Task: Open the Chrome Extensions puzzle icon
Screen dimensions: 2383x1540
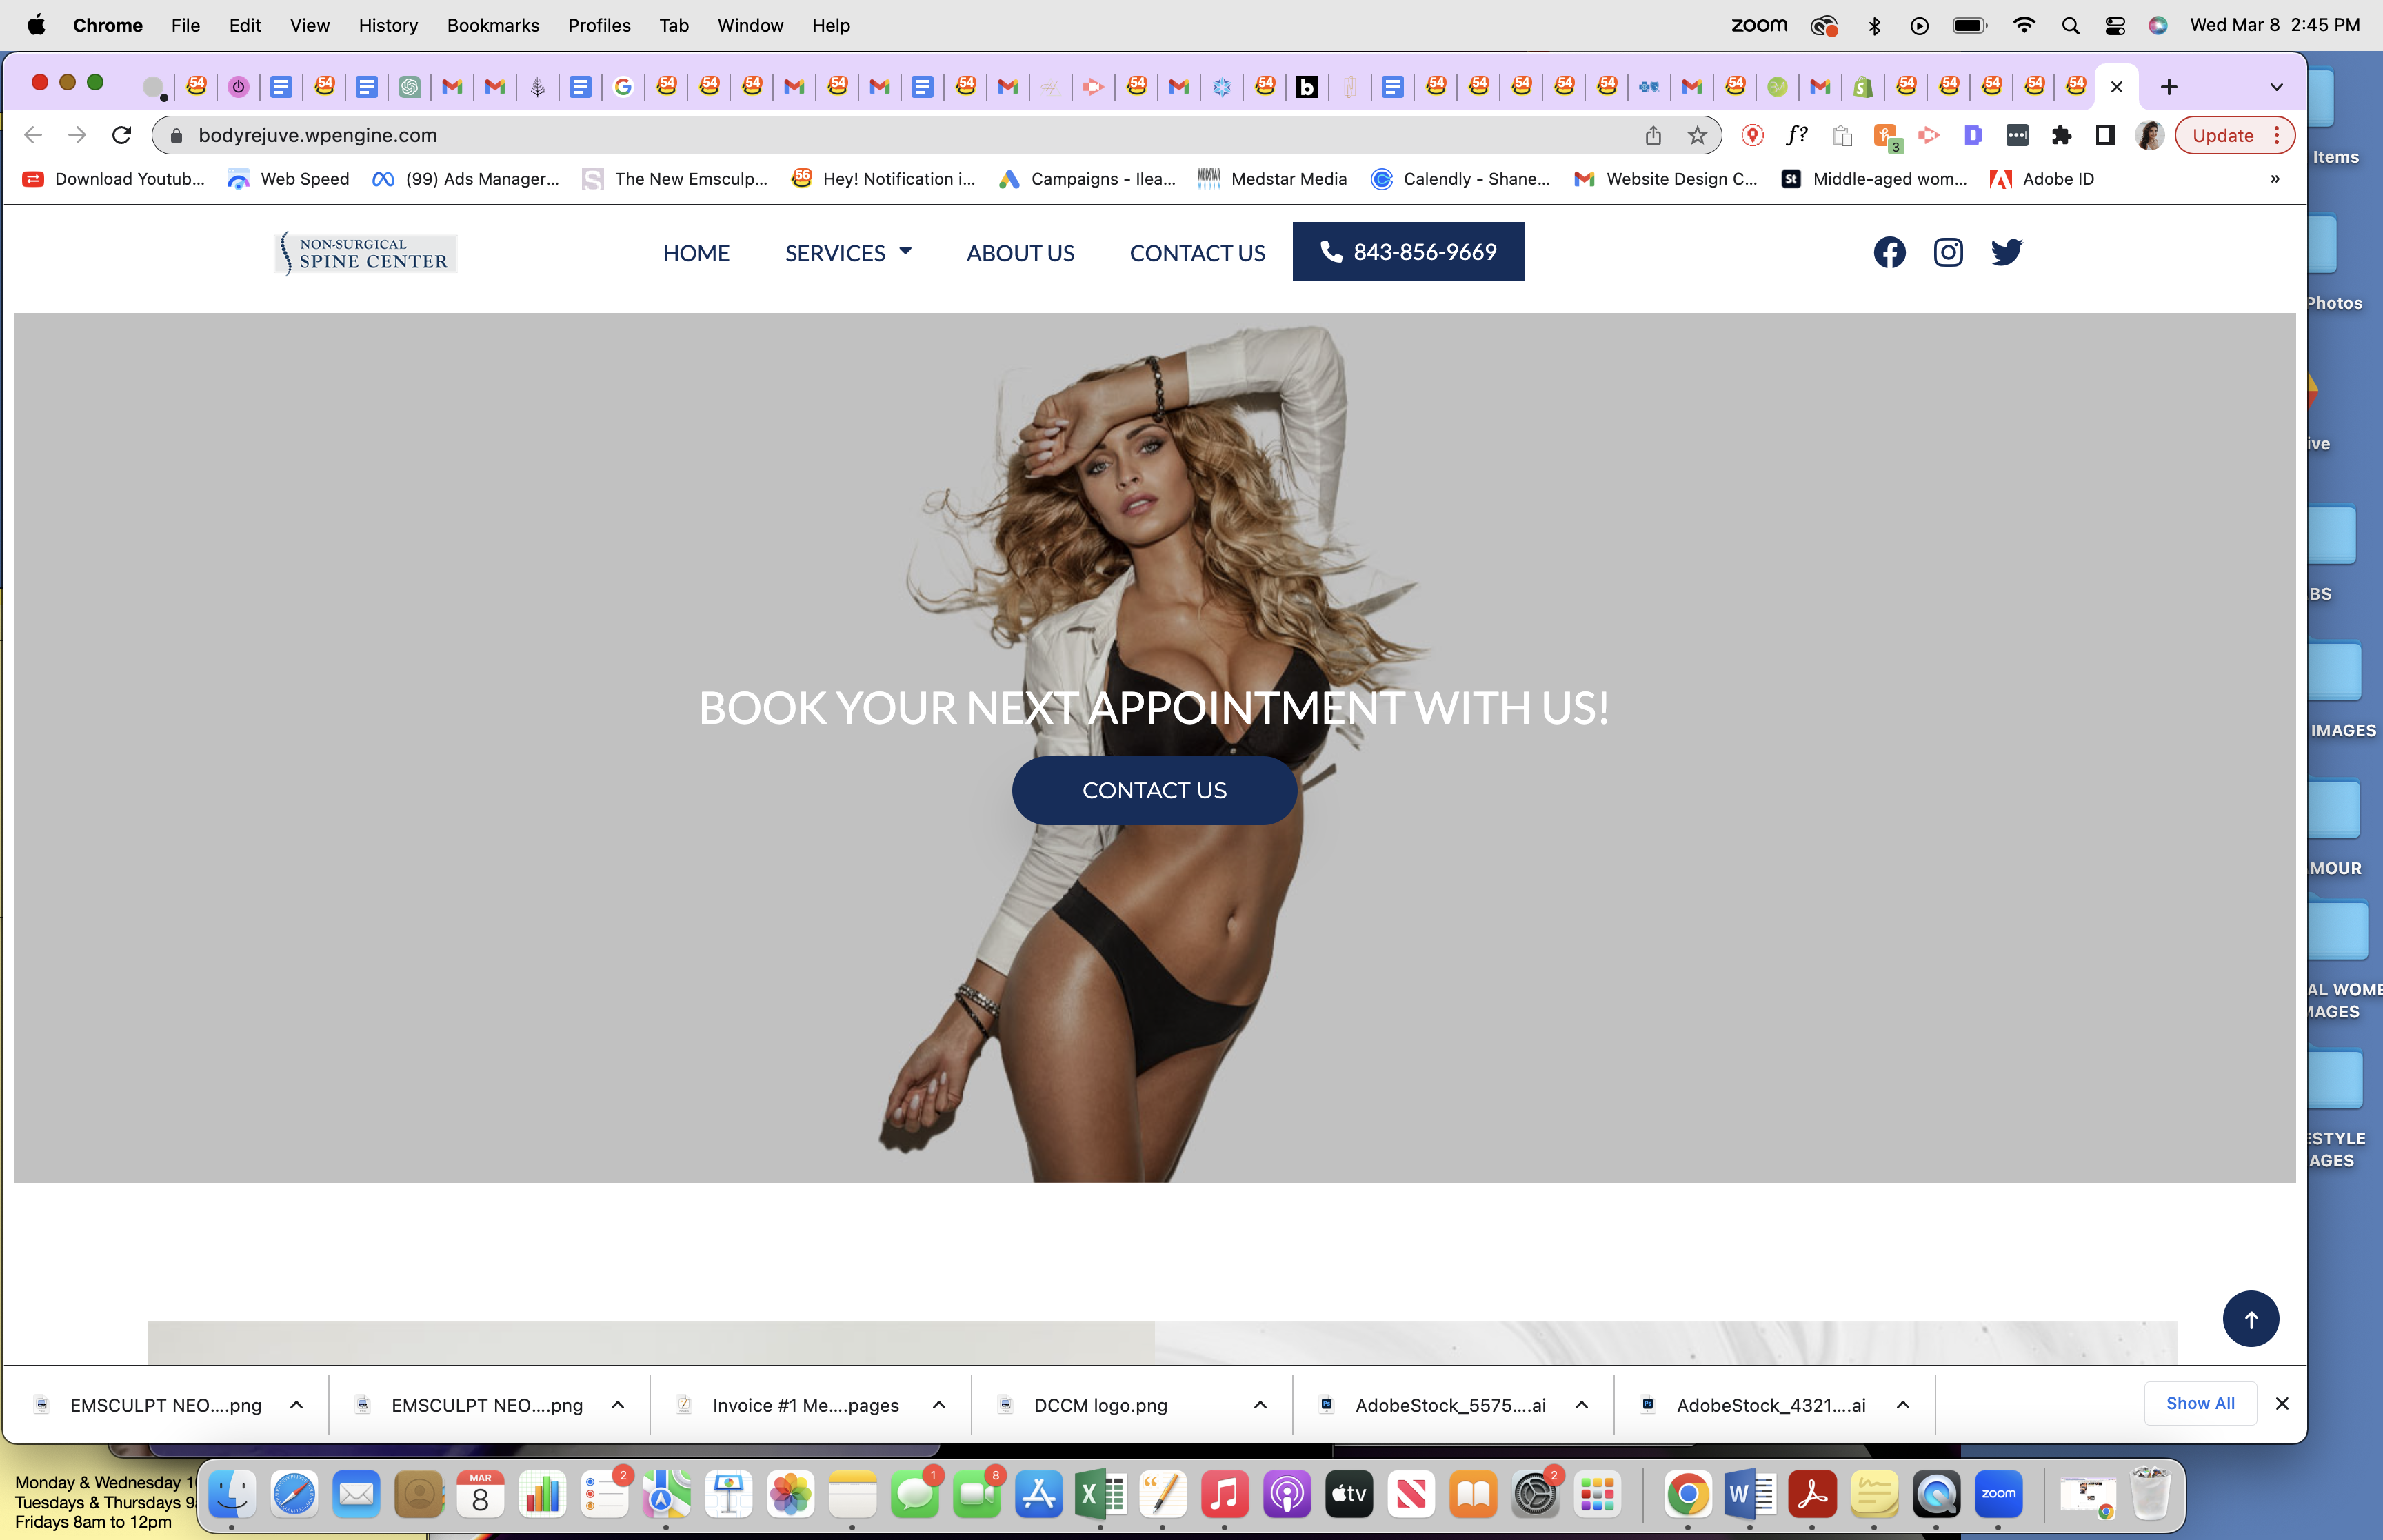Action: click(x=2061, y=135)
